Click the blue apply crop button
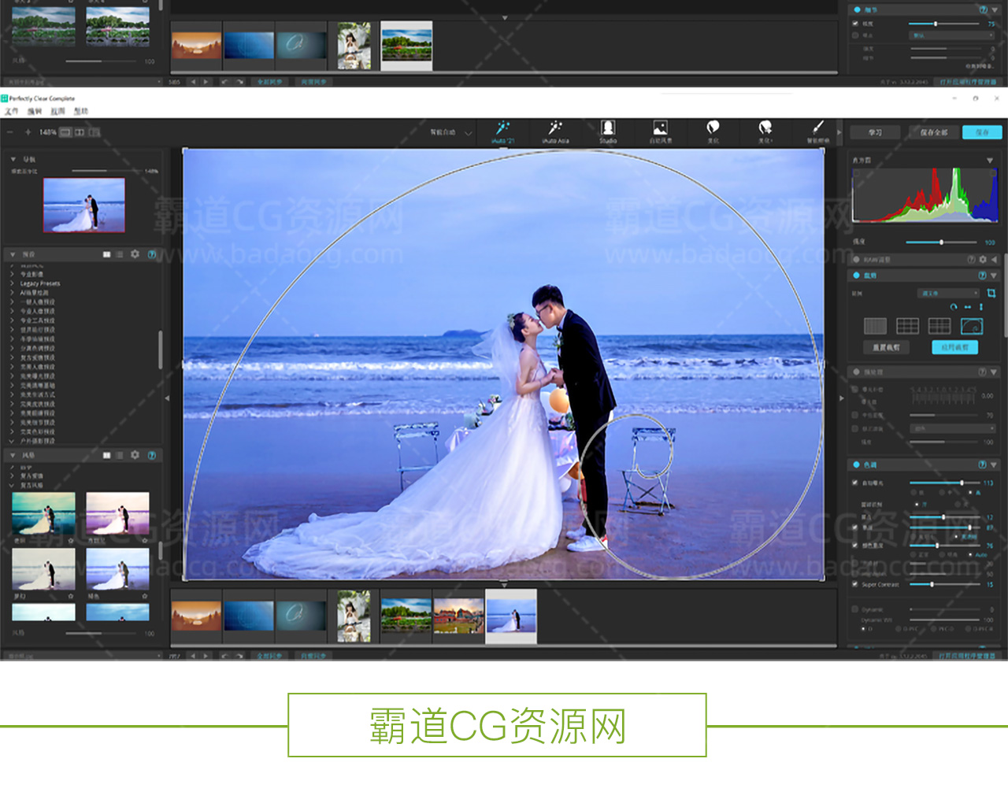The height and width of the screenshot is (803, 1008). tap(955, 347)
